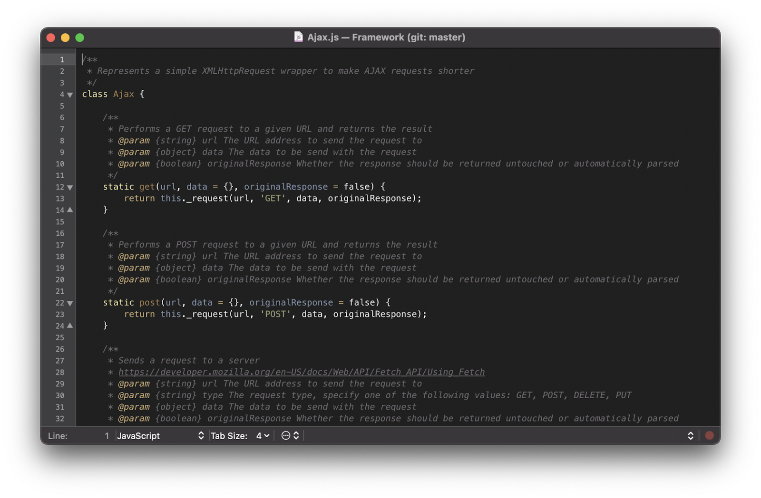
Task: Click line number 1 in the gutter
Action: (62, 60)
